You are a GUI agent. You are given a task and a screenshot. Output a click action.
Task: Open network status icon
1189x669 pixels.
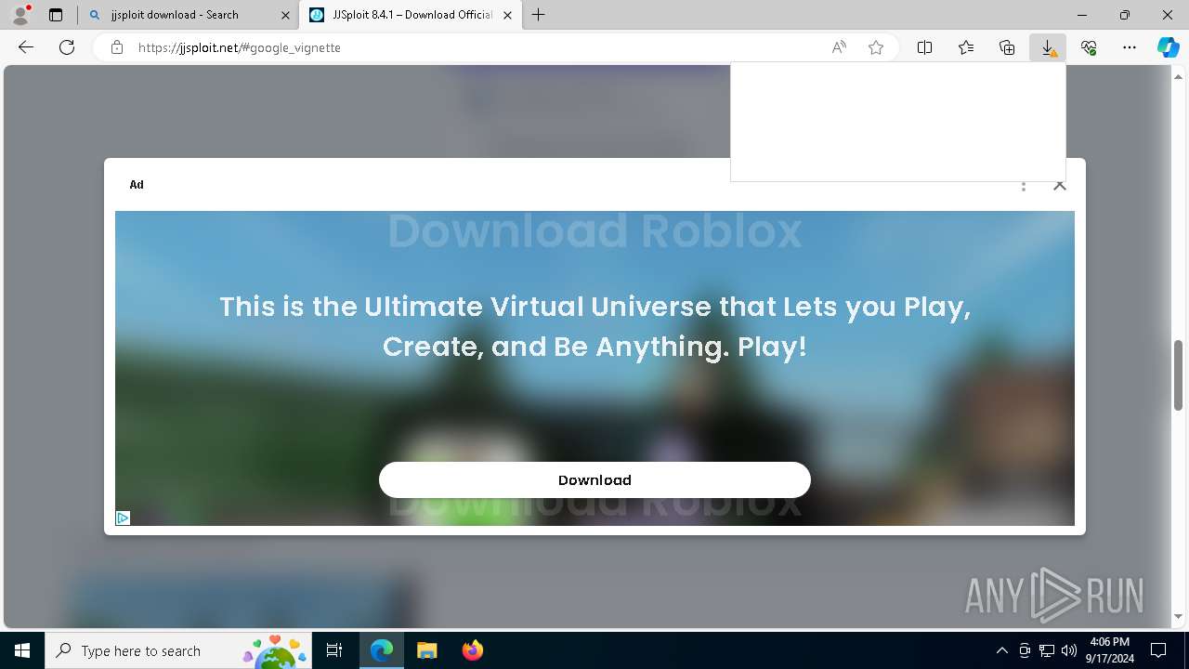[1047, 650]
